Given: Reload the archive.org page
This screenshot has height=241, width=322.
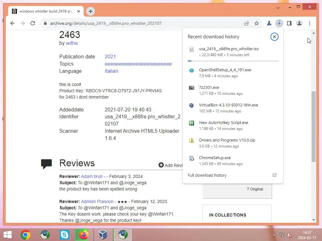Looking at the screenshot, I should (33, 23).
